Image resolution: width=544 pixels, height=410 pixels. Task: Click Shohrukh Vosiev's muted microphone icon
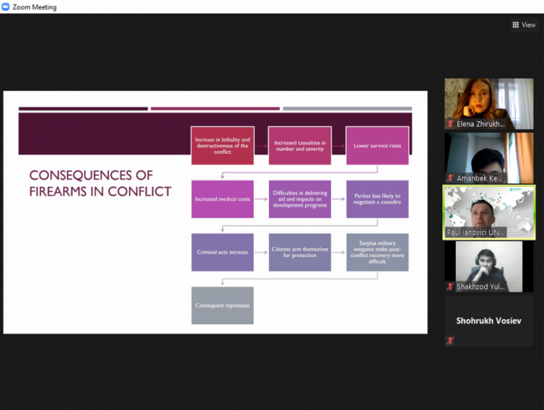click(450, 341)
